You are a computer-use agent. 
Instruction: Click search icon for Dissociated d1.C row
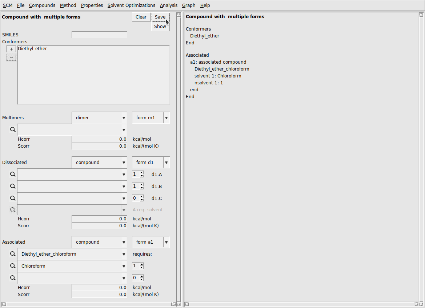(13, 198)
